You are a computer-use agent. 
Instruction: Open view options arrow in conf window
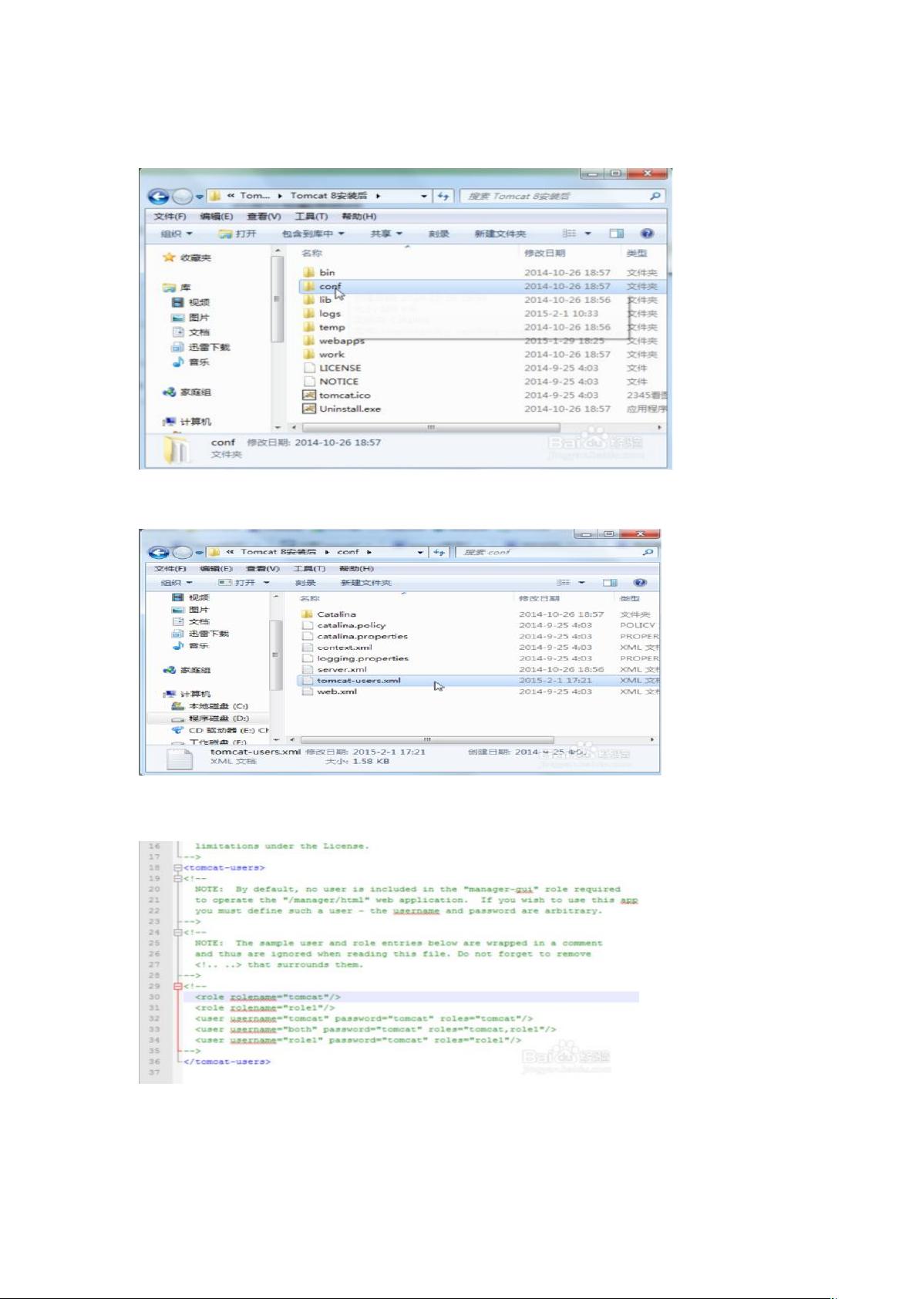(581, 583)
